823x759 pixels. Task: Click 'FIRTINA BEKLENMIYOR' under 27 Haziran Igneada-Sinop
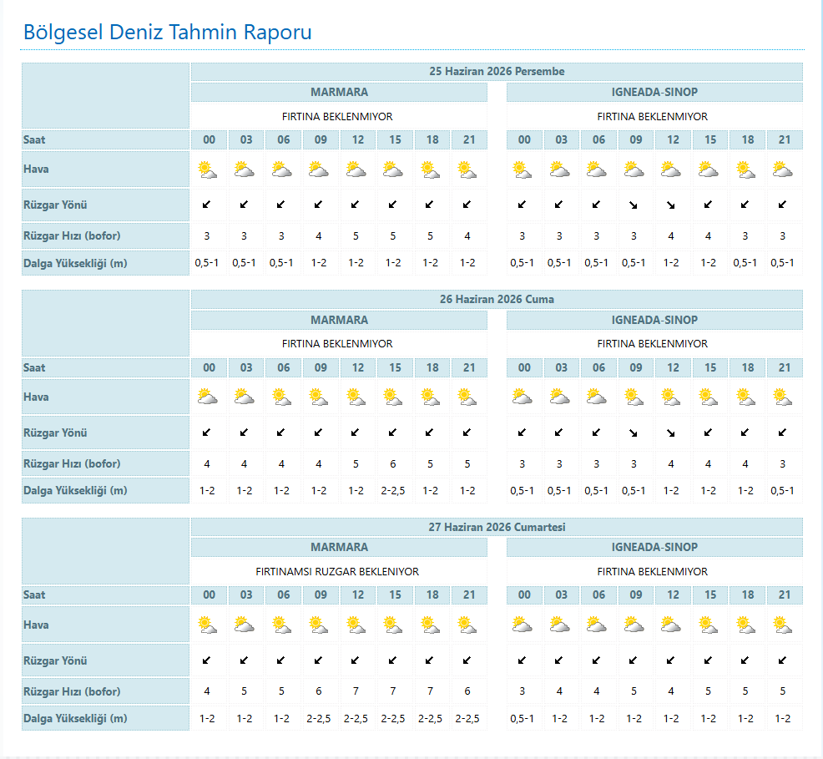pos(653,572)
